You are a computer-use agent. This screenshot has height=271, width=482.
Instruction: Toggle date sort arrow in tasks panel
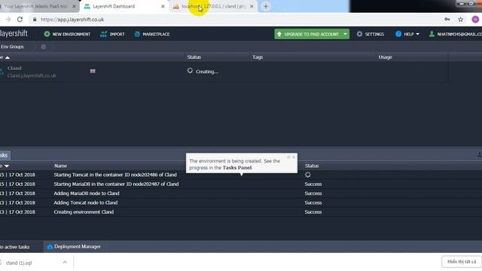[7, 166]
